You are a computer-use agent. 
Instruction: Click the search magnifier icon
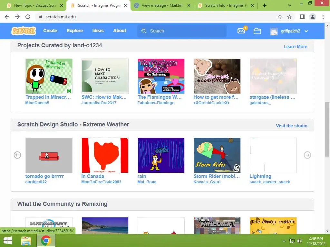(x=144, y=31)
